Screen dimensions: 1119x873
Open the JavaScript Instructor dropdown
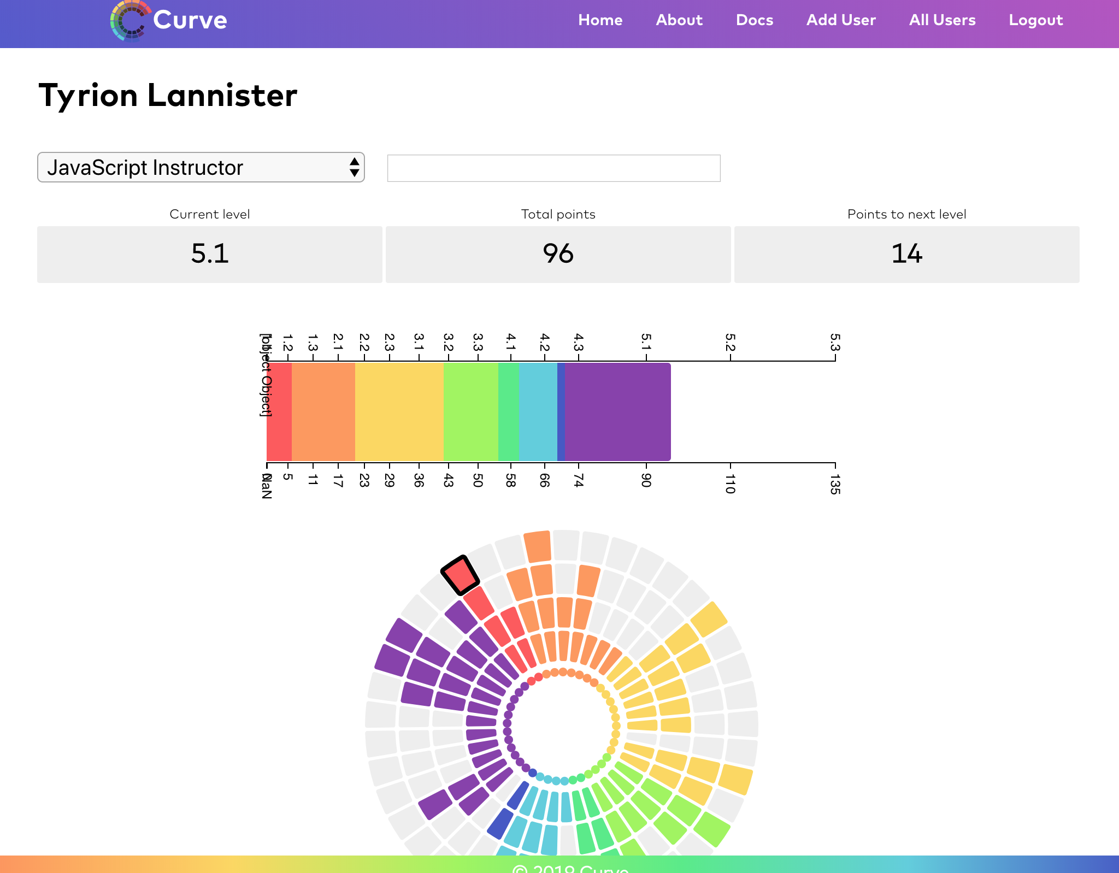pyautogui.click(x=201, y=167)
